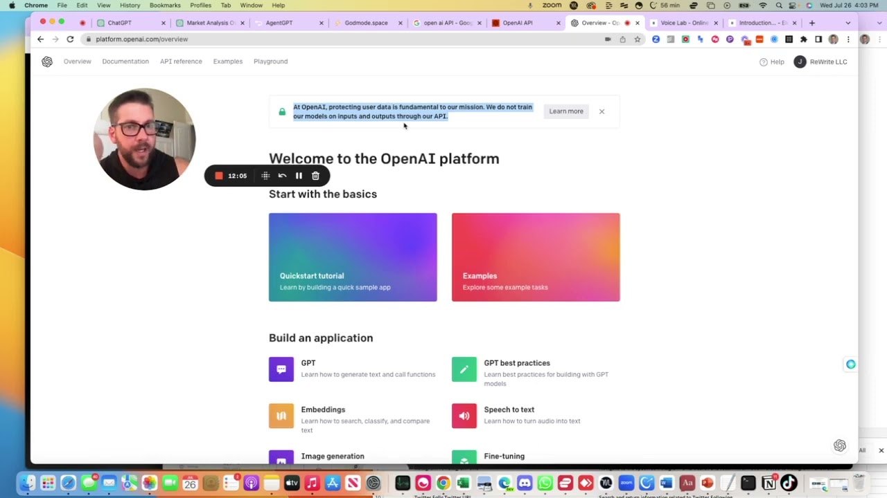Share this page from address bar
Screen dimensions: 887x498
623,39
